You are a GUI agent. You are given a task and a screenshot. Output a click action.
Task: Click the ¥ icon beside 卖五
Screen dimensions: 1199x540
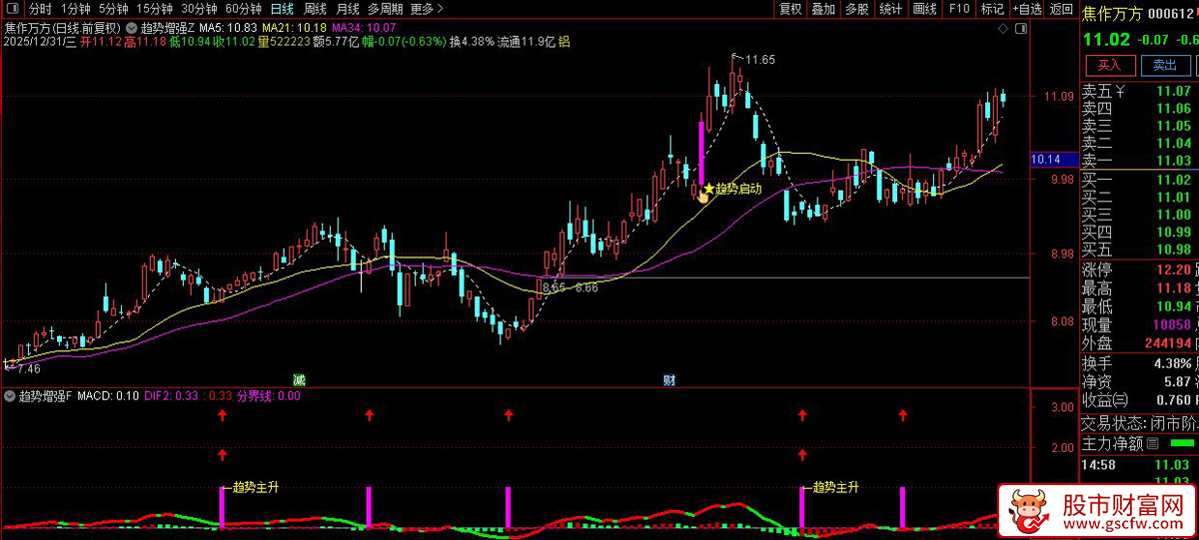click(x=1121, y=92)
